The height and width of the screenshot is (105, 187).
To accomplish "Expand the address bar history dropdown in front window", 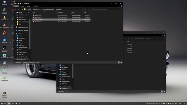I will click(83, 9).
